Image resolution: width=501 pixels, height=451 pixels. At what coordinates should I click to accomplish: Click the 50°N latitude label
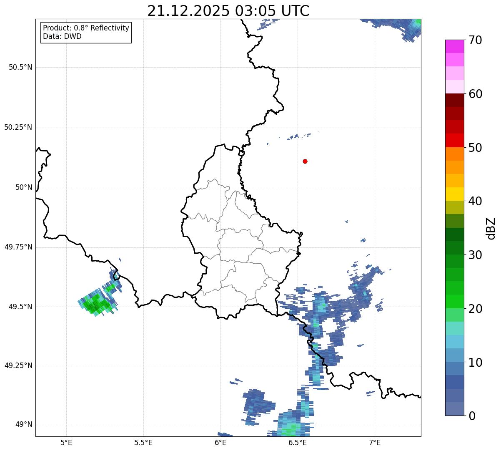[x=24, y=187]
